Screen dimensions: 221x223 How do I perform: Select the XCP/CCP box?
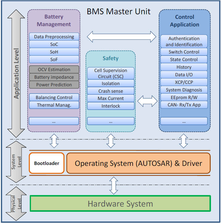click(184, 82)
